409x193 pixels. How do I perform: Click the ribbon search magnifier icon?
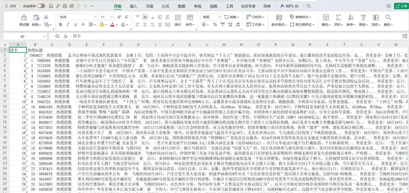309,6
